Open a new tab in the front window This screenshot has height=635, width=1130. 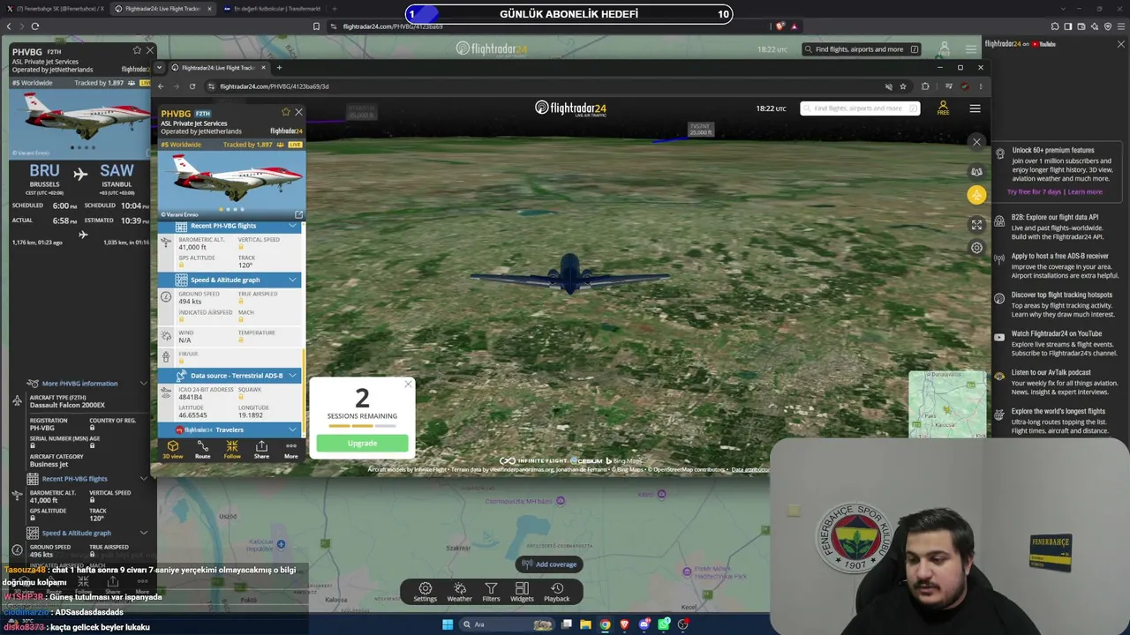[279, 68]
